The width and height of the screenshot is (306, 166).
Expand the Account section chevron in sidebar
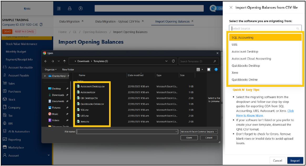[49, 155]
